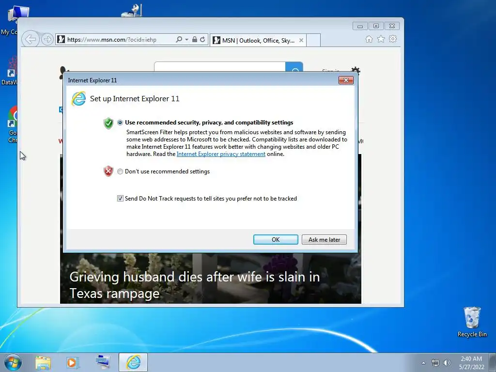The height and width of the screenshot is (372, 496).
Task: Maximize the Internet Explorer browser window
Action: pyautogui.click(x=376, y=26)
